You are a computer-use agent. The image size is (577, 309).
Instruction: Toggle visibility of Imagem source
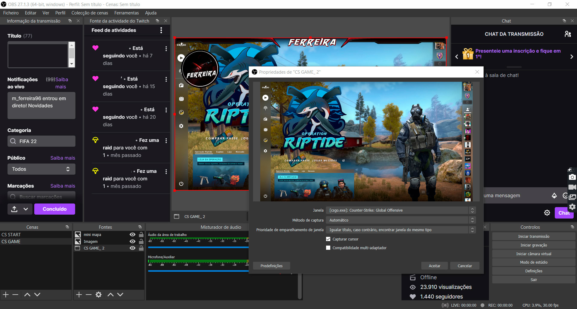[x=132, y=241]
